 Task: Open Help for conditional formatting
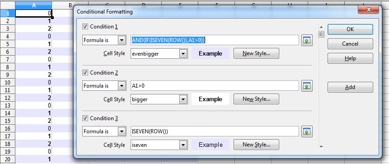tap(350, 59)
